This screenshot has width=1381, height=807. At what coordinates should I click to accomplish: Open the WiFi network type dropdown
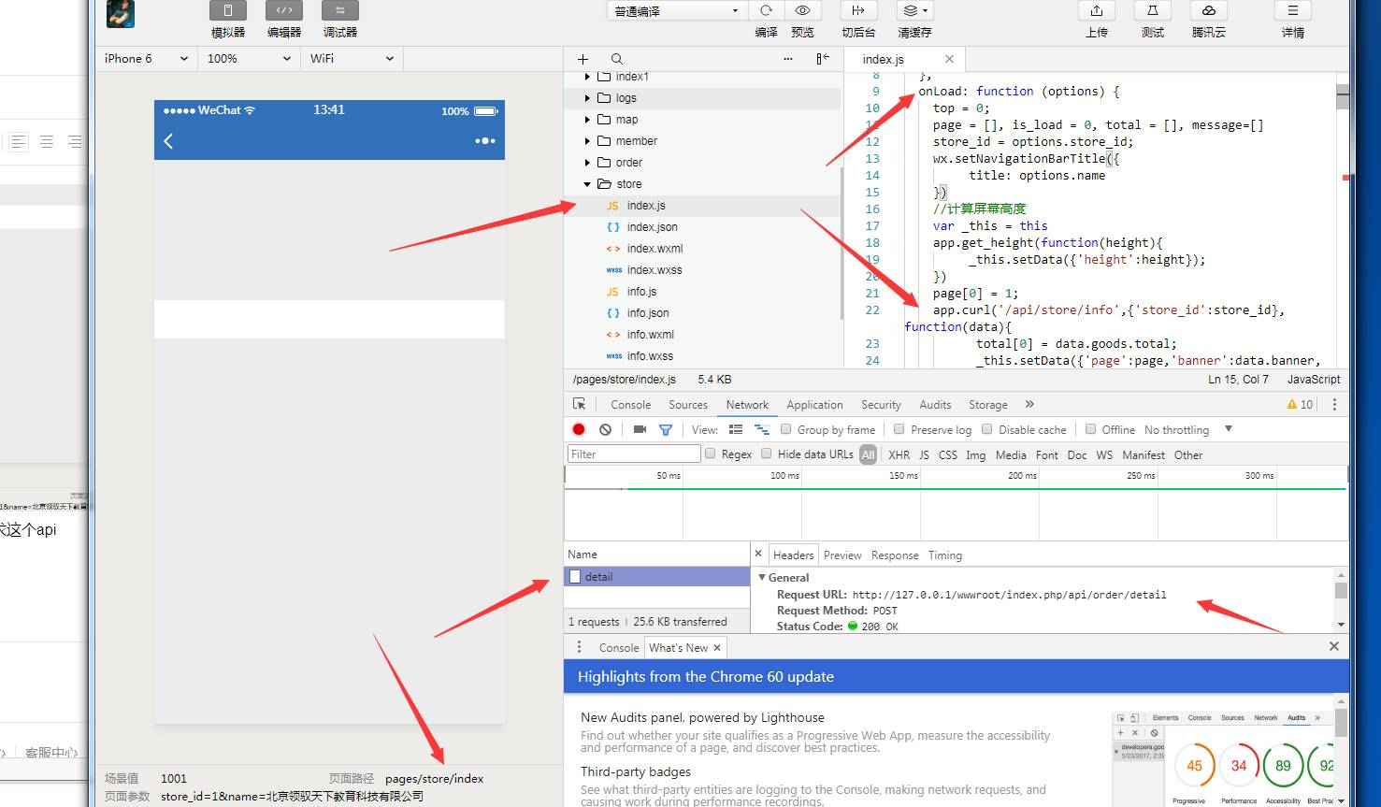coord(352,58)
